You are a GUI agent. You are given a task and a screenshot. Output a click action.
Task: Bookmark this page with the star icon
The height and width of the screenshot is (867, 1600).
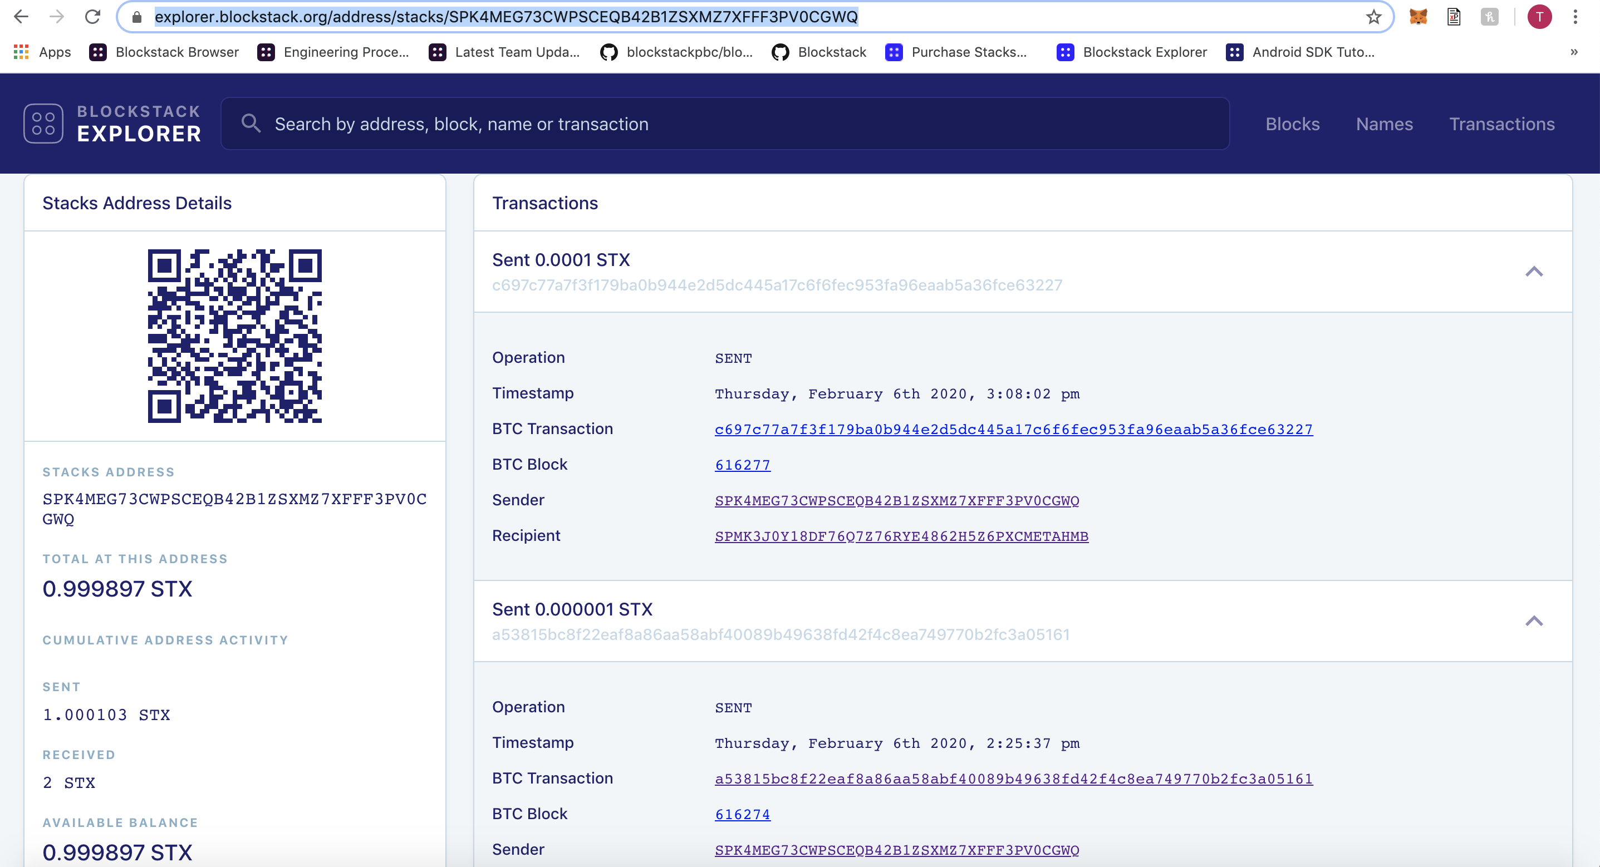1373,17
